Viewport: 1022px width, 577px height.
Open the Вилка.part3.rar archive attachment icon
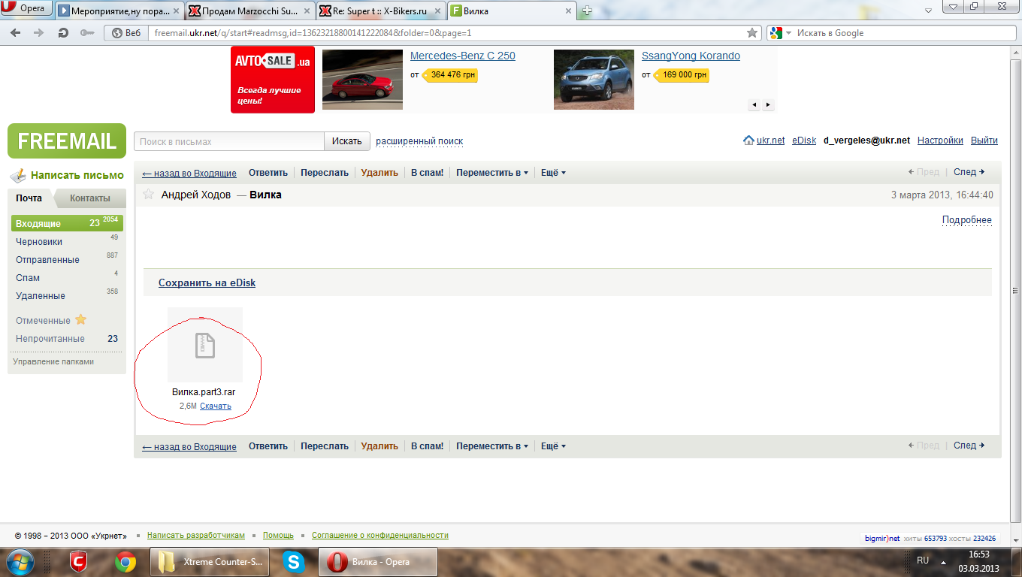tap(205, 345)
